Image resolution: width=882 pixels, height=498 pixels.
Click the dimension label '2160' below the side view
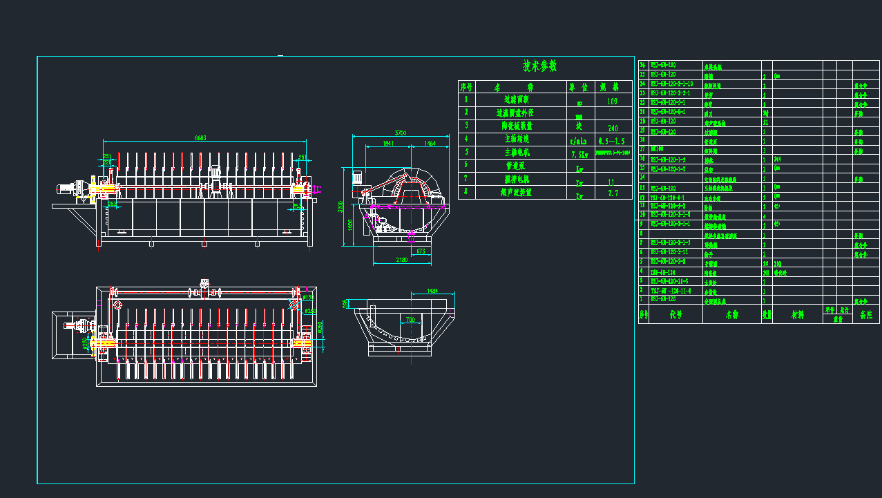click(x=401, y=259)
